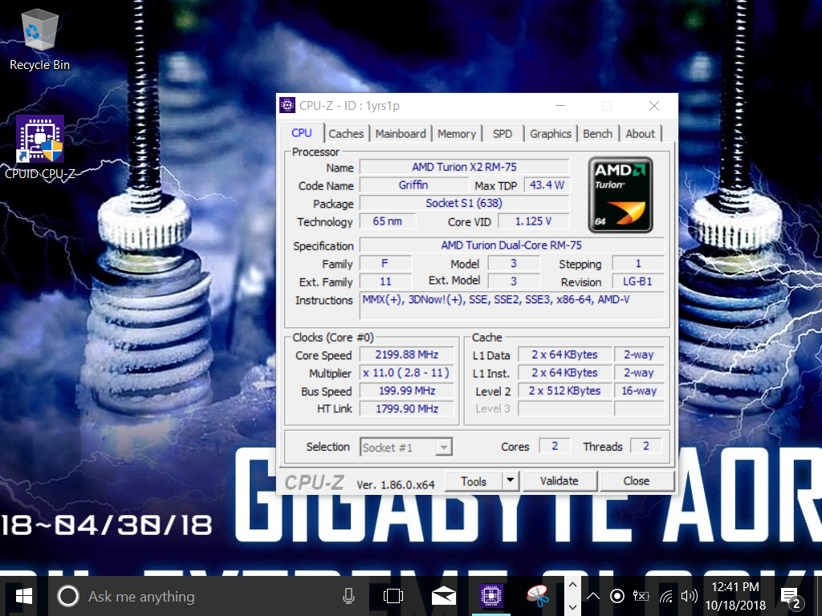
Task: Click the AMD Turion 64 logo
Action: pyautogui.click(x=621, y=195)
